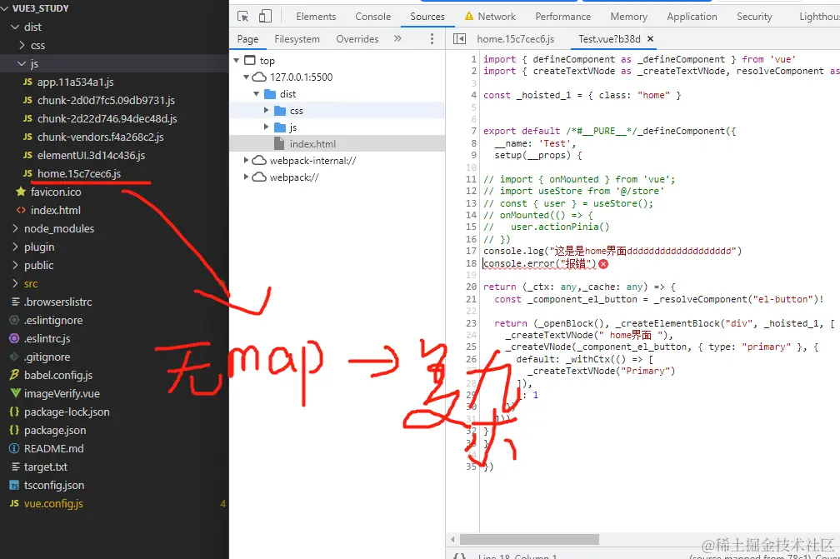Expand the plugin folder
The width and height of the screenshot is (840, 559).
15,247
